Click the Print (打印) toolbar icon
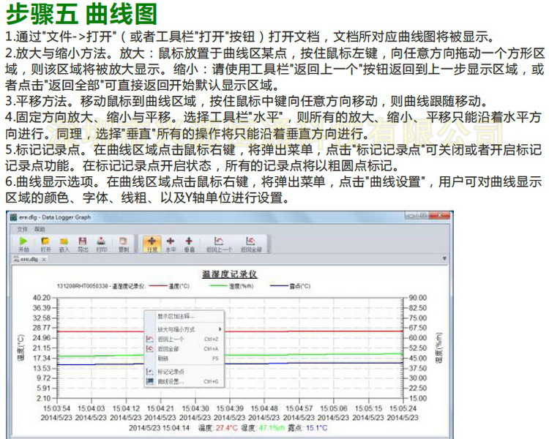Viewport: 549px width, 439px height. pos(101,241)
